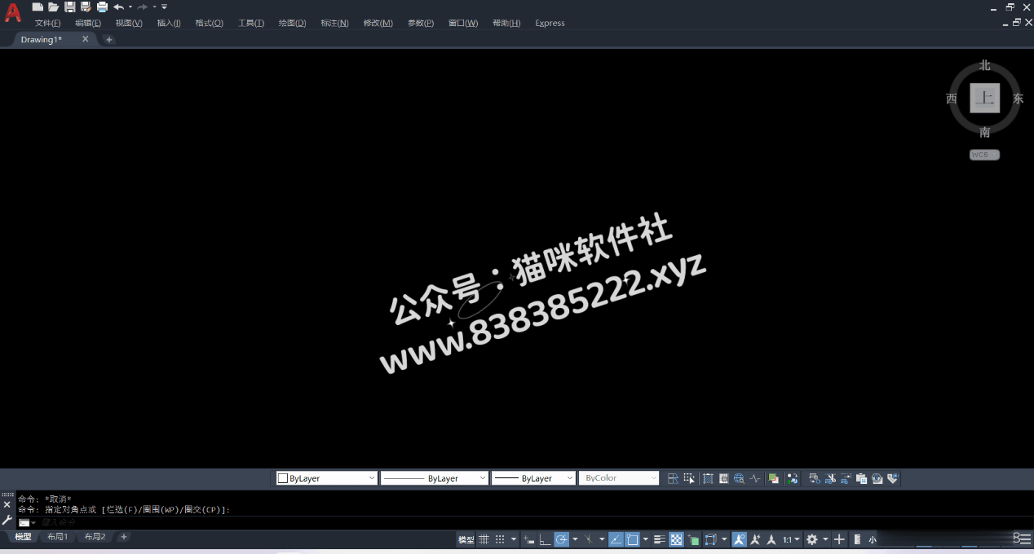Open the 窗口(W) menu
1034x554 pixels.
(463, 23)
